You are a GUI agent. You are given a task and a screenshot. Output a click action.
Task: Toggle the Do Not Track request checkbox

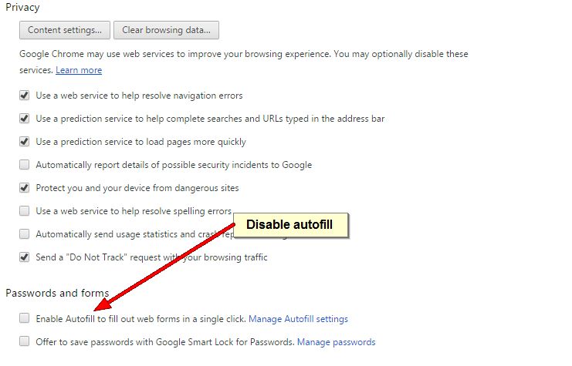[25, 257]
